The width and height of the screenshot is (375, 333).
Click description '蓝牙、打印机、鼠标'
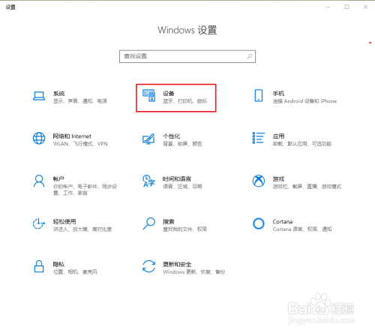185,101
